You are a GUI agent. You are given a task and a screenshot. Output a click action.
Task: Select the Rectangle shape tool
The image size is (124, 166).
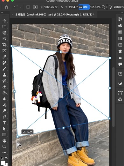(x=4, y=135)
